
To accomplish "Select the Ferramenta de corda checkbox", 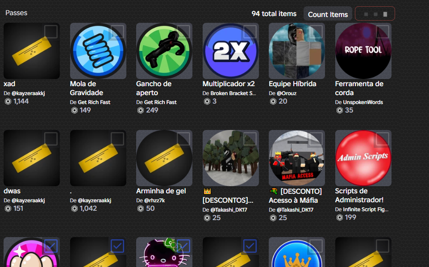I will tap(383, 32).
